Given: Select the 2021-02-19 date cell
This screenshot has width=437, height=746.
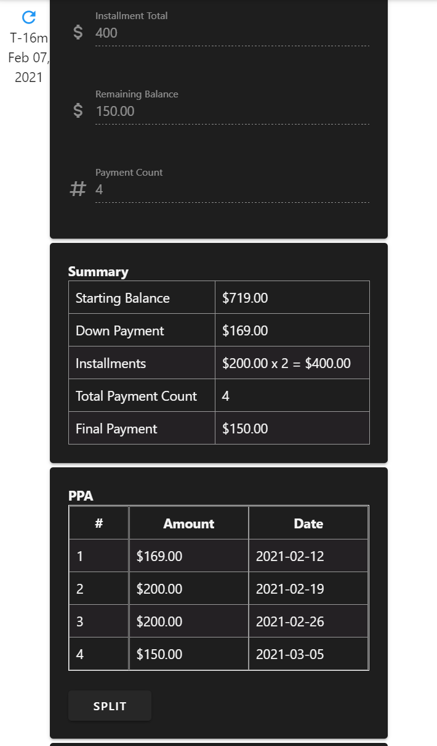Looking at the screenshot, I should coord(290,589).
